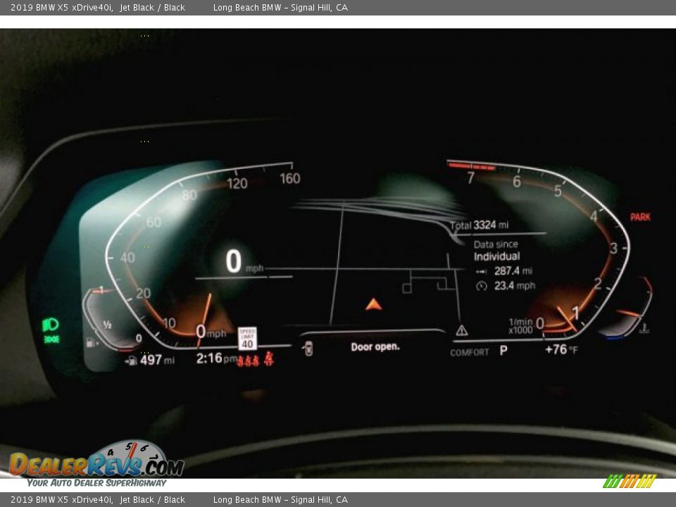Click the +76 °F outside temperature
Screen dimensions: 676x507
point(561,350)
